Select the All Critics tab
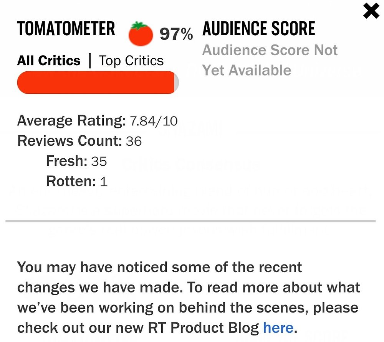 (49, 61)
